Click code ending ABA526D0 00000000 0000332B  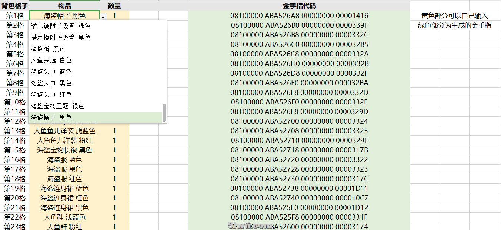coord(299,63)
